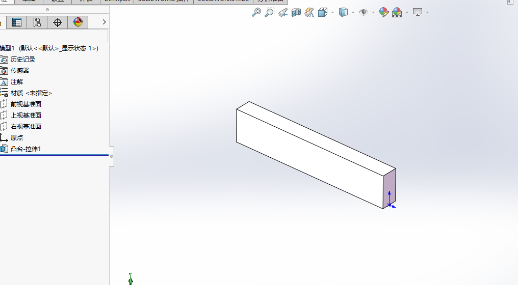Expand the View Orientation dropdown arrow

click(332, 13)
